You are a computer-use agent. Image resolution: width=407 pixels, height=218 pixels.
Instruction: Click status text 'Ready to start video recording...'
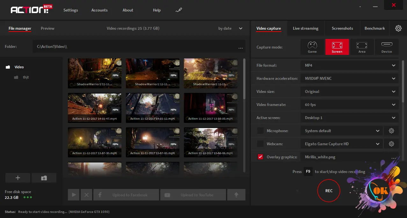43,212
